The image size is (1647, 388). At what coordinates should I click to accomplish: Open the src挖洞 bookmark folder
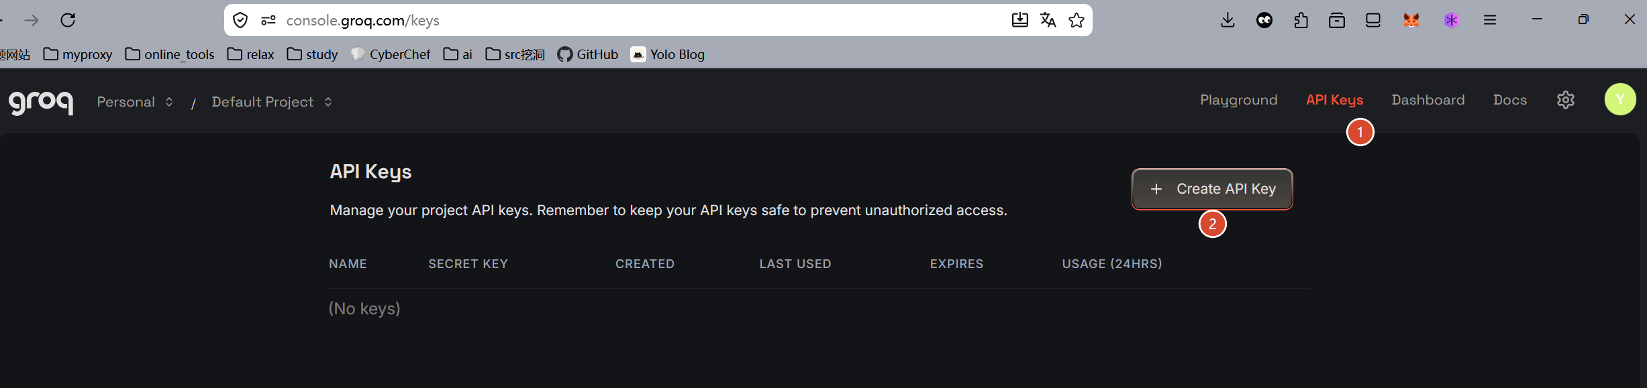tap(515, 54)
